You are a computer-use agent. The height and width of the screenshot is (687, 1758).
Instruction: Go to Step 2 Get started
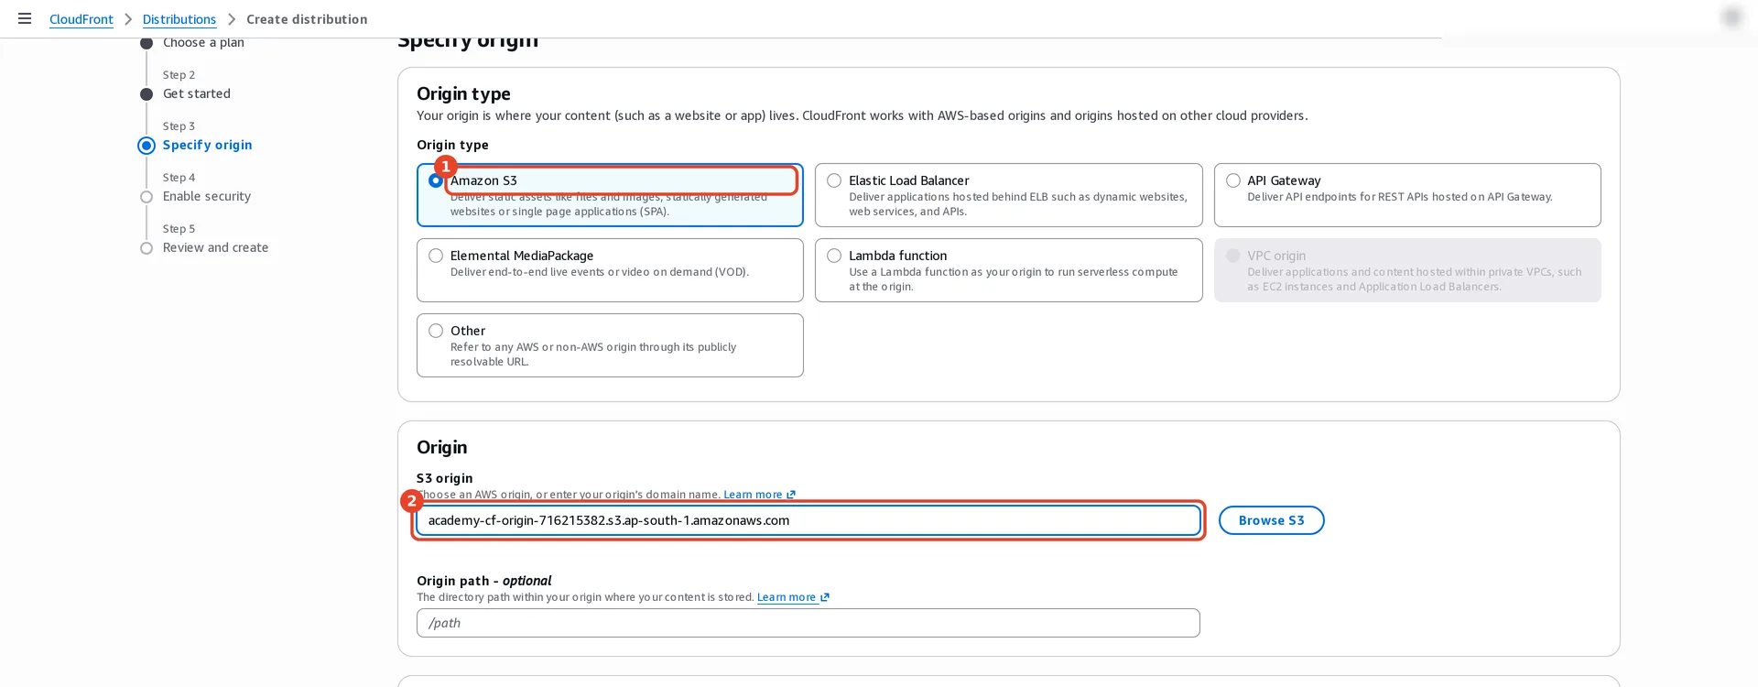click(197, 93)
